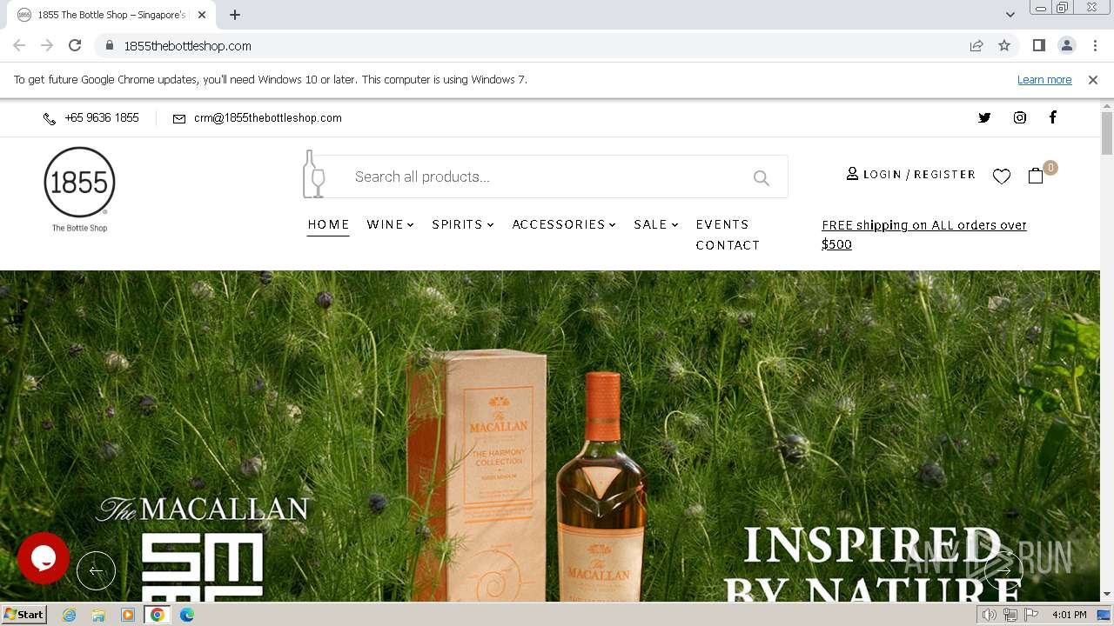Open the EVENTS page
Image resolution: width=1114 pixels, height=626 pixels.
pos(722,224)
